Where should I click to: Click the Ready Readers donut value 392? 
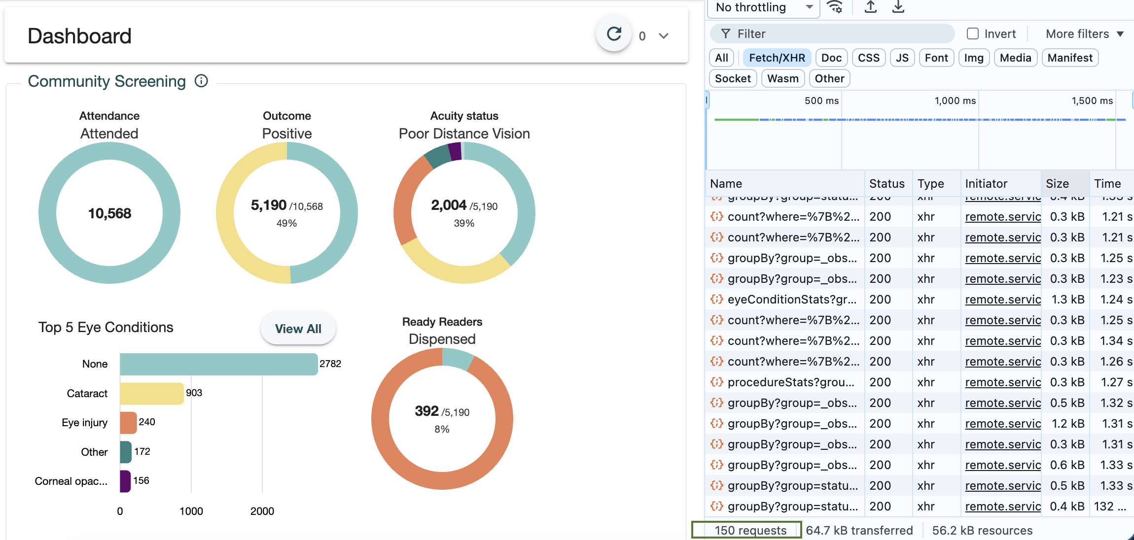(x=426, y=411)
